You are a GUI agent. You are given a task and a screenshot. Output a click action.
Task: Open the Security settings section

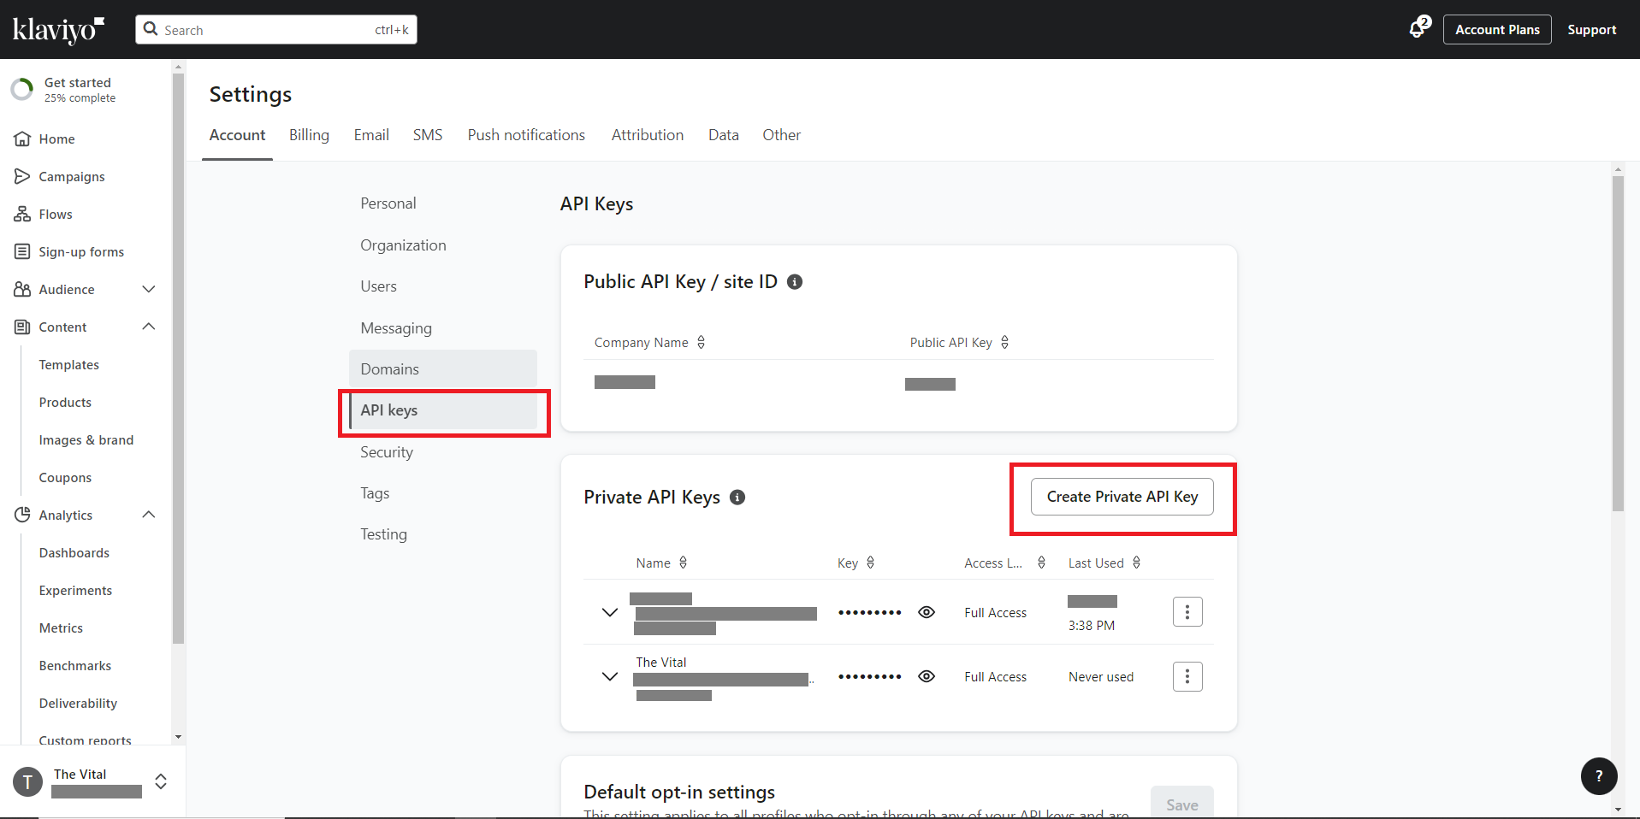point(387,452)
